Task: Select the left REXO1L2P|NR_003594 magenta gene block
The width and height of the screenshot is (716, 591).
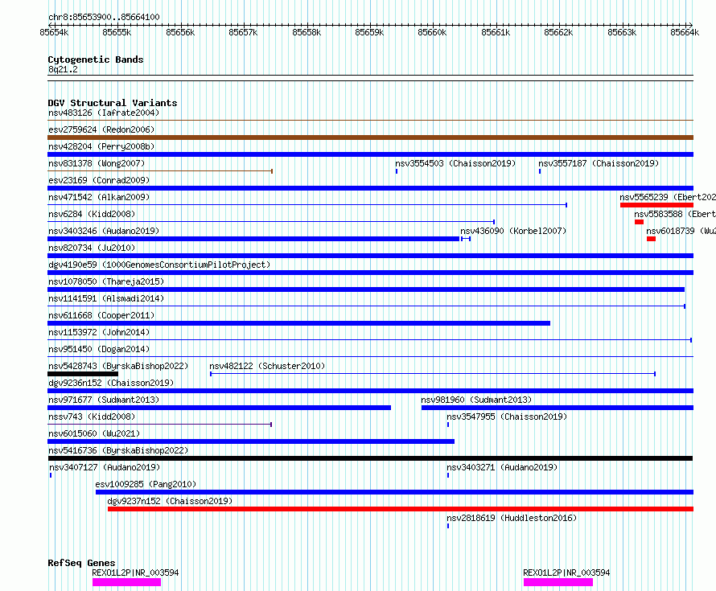Action: (x=126, y=582)
